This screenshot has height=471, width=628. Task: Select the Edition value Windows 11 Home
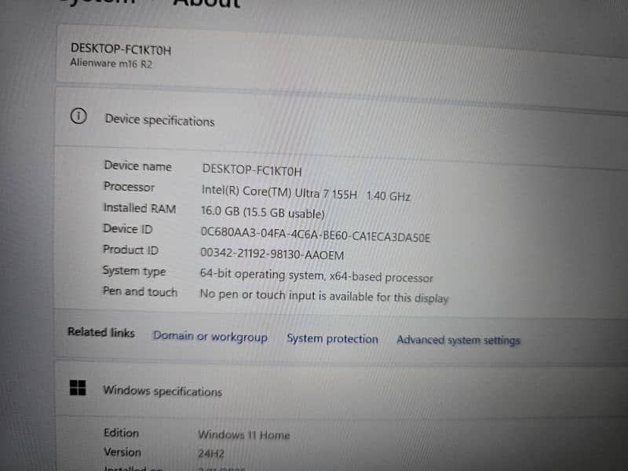click(244, 435)
